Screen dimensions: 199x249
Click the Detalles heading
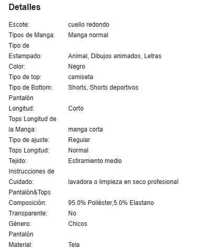[x=25, y=7]
